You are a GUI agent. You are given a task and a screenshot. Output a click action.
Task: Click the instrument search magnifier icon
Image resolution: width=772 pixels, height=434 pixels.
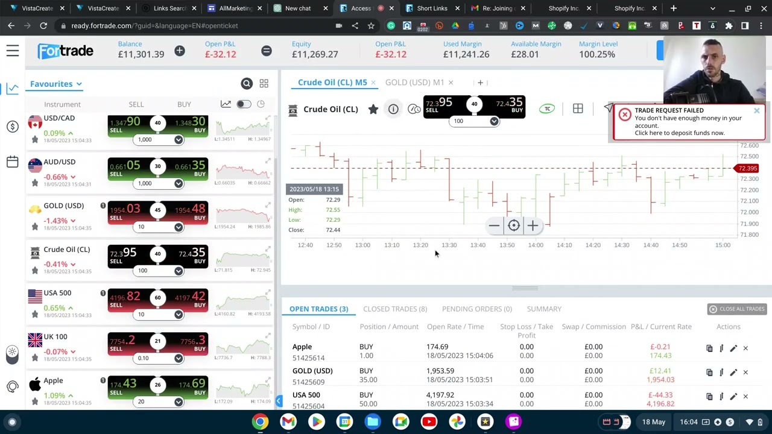247,84
